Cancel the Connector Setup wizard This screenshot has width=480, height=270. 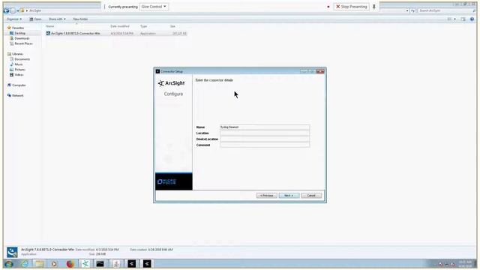pyautogui.click(x=311, y=195)
